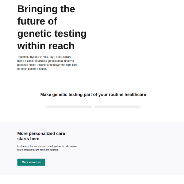Click the hero paragraph's opening word "Together"

pos(23,57)
